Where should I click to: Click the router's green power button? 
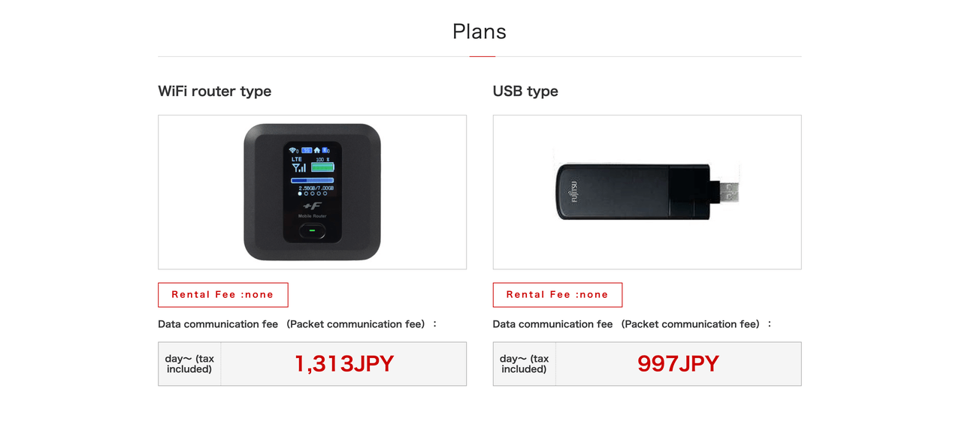click(x=313, y=231)
